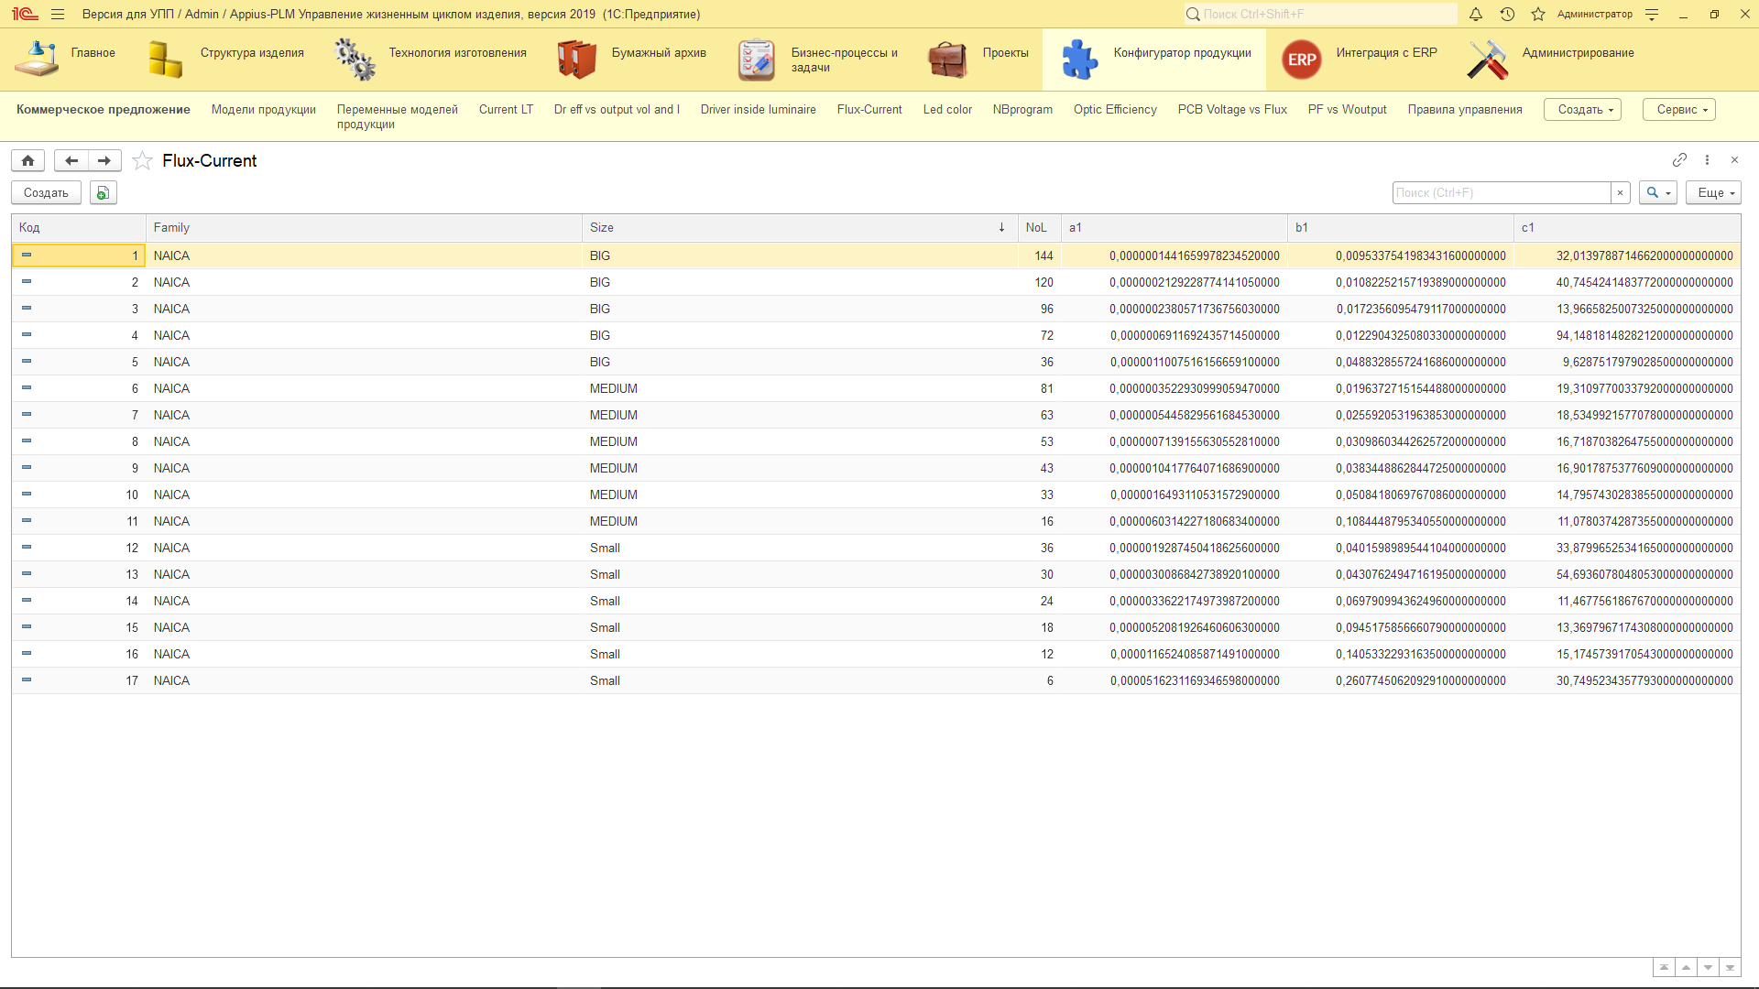Screen dimensions: 1759x989
Task: Click the forward arrow navigation button
Action: point(104,160)
